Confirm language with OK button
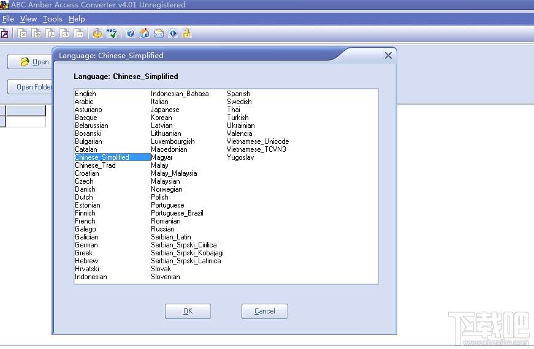The image size is (534, 349). click(188, 311)
